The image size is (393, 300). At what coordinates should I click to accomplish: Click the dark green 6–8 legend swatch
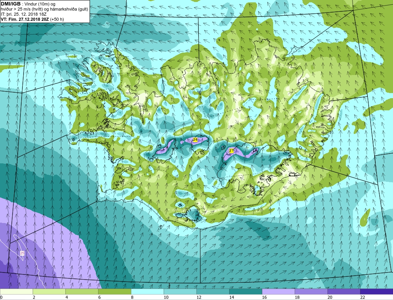(x=115, y=292)
